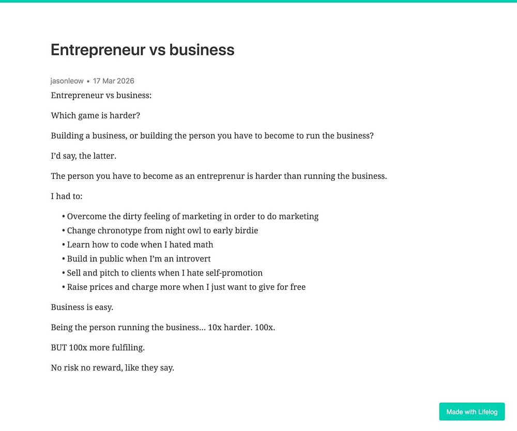Click the 'Raise prices and charge more' bullet
The width and height of the screenshot is (517, 431).
click(x=186, y=287)
